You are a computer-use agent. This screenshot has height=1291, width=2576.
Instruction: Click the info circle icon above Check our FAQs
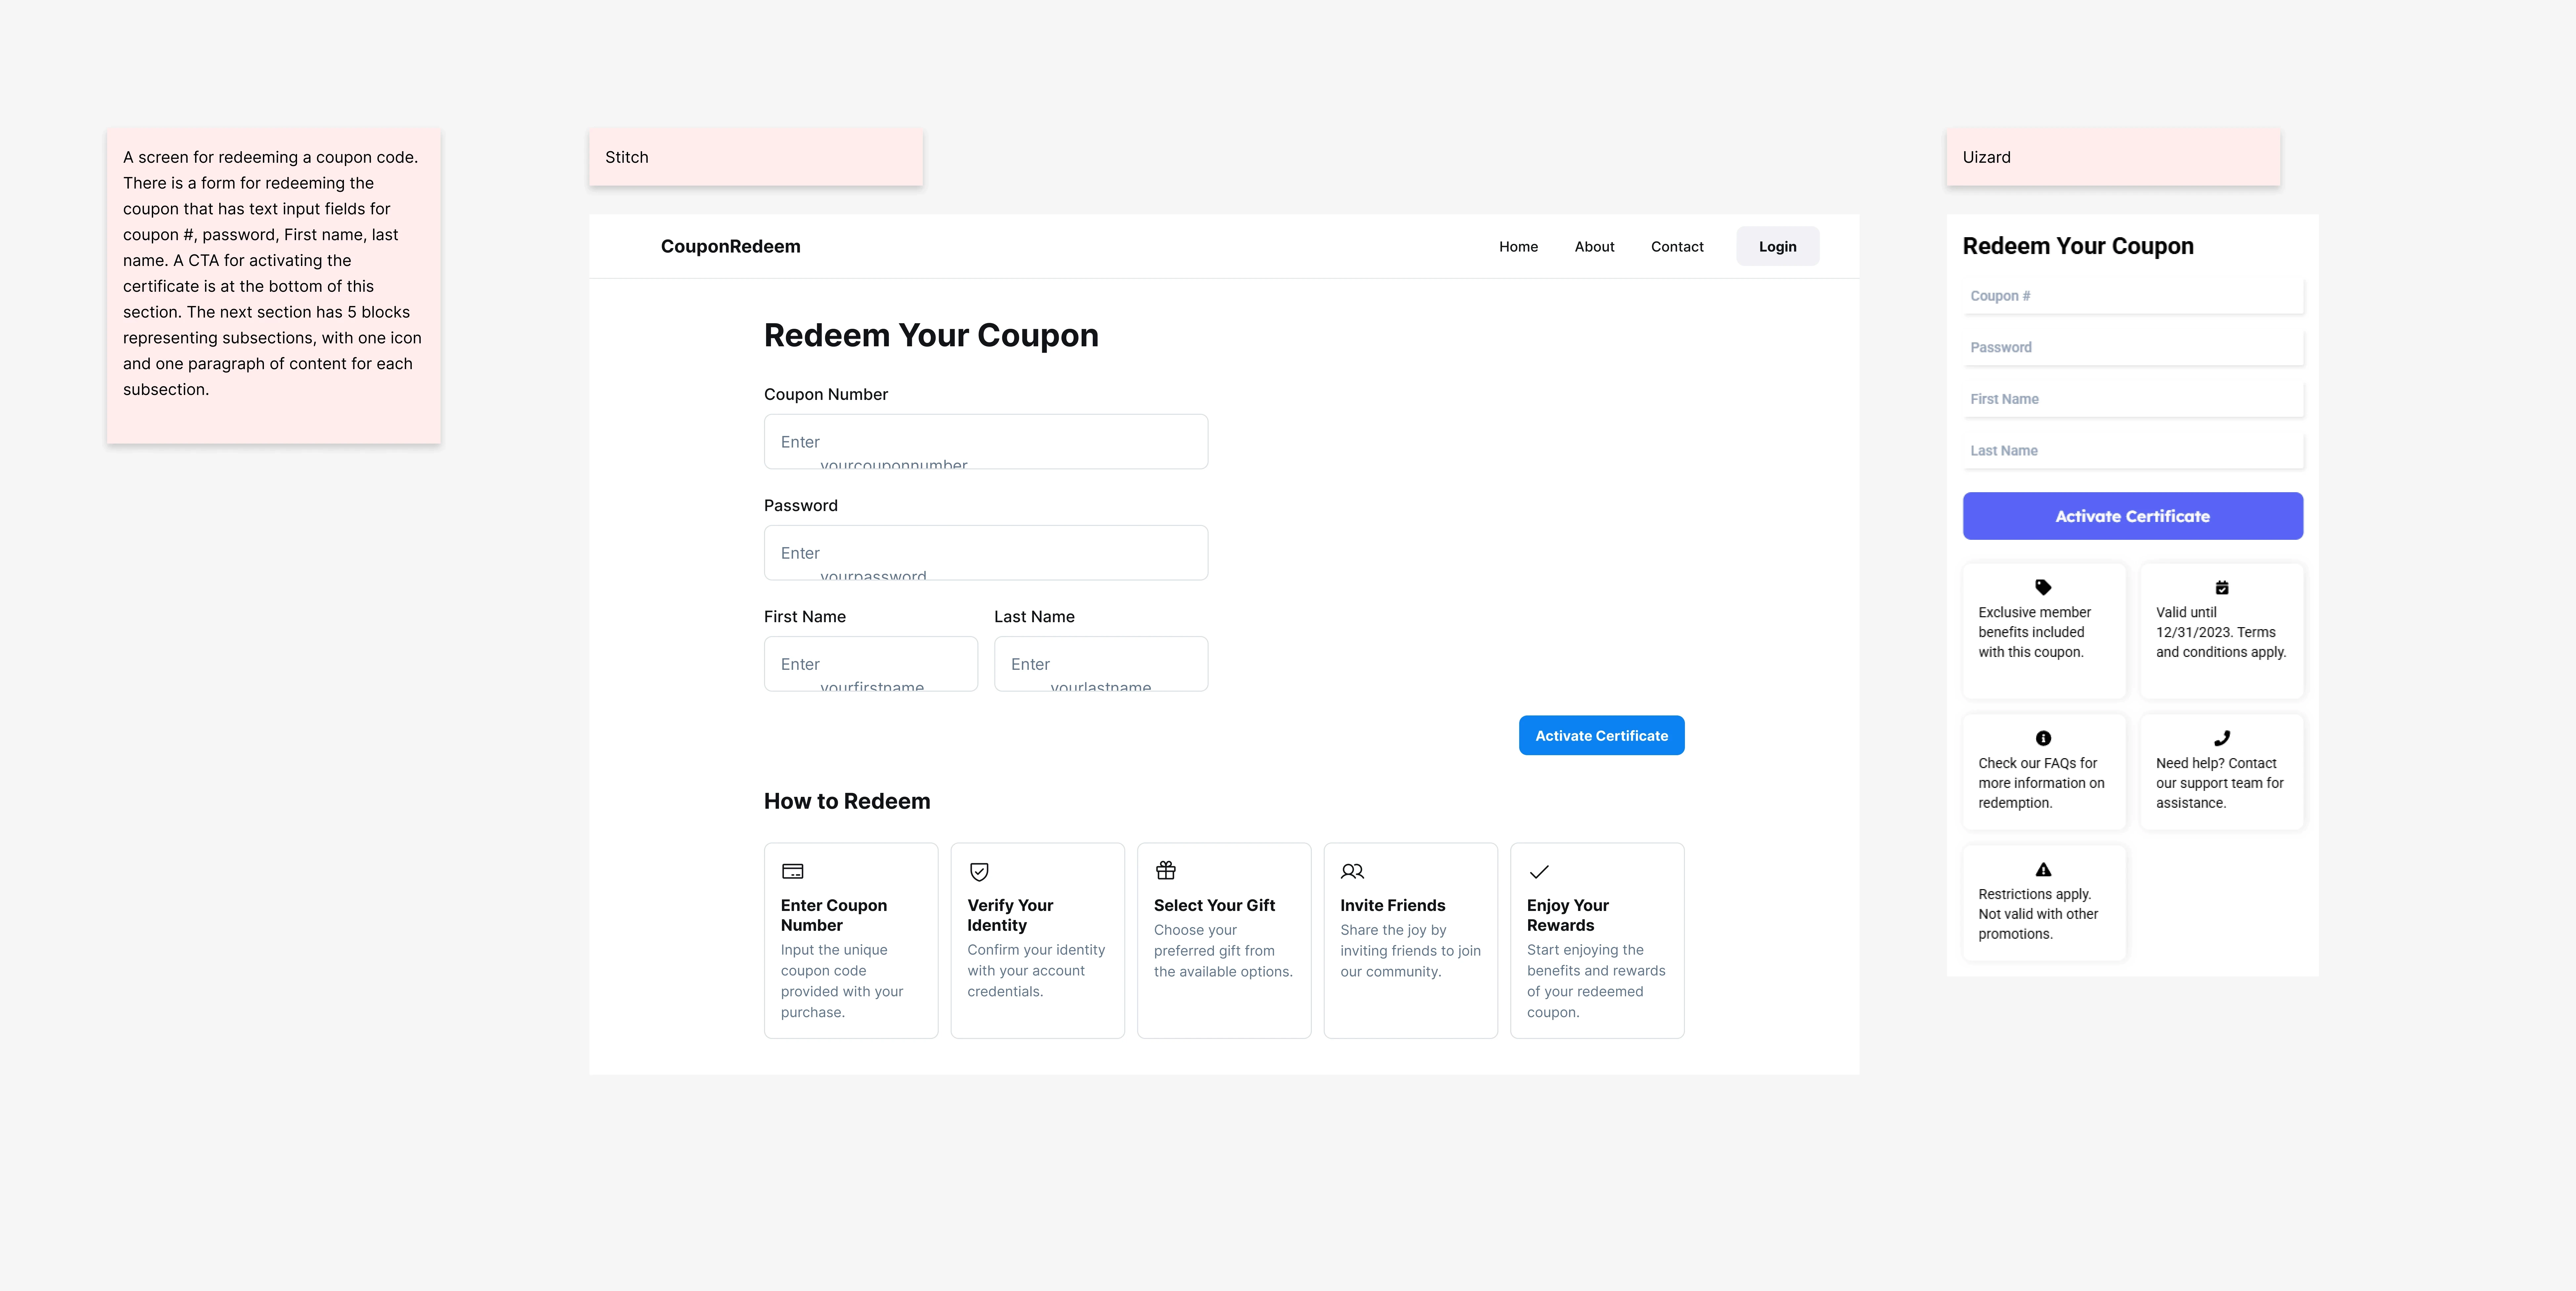click(x=2043, y=738)
